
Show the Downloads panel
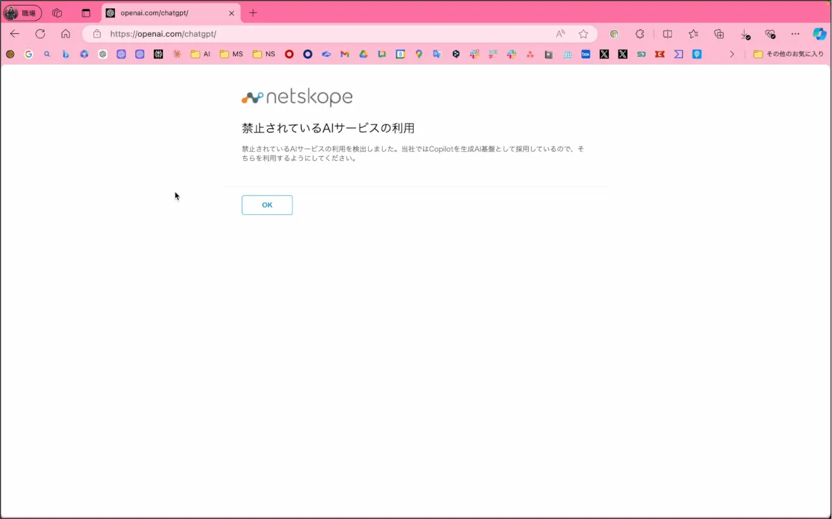point(745,33)
